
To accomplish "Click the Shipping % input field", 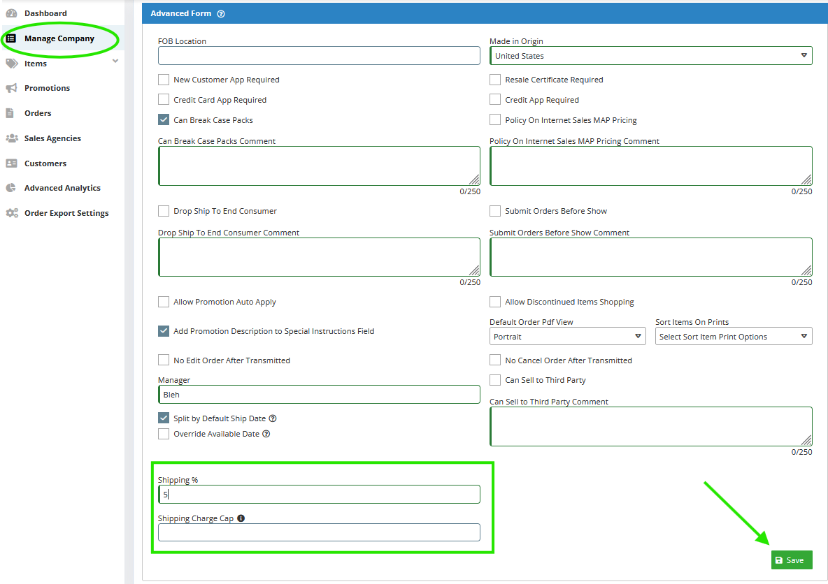I will point(319,495).
